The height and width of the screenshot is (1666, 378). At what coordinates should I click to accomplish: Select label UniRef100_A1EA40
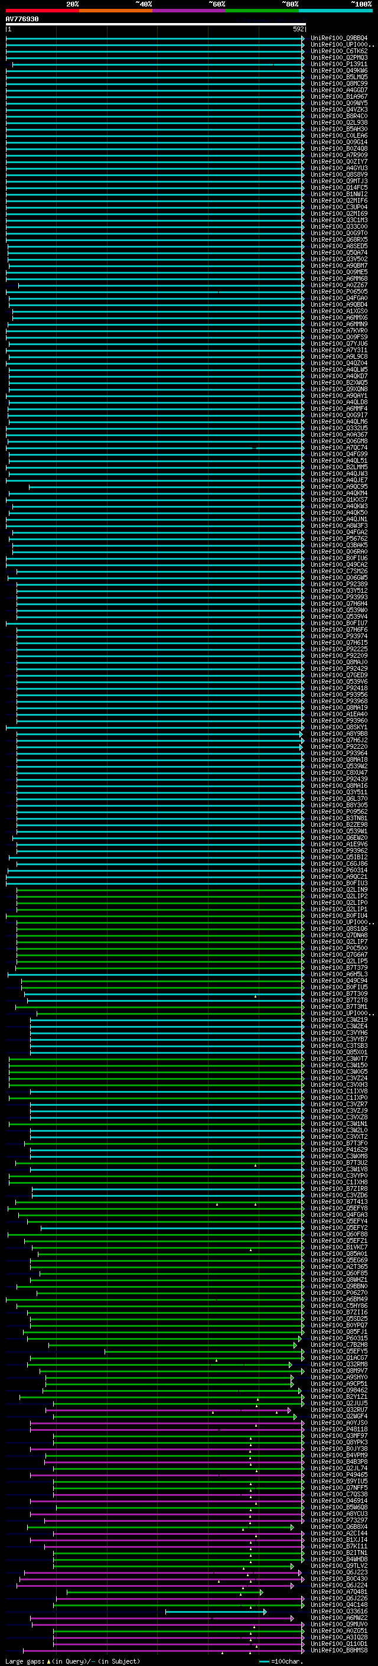pos(338,714)
